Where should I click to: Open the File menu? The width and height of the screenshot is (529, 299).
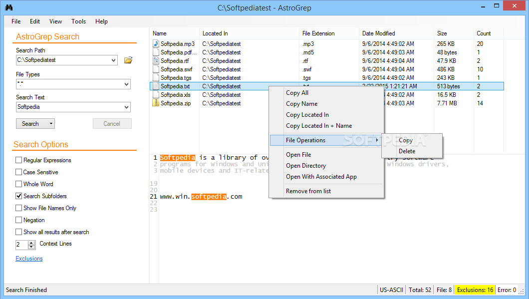click(16, 21)
